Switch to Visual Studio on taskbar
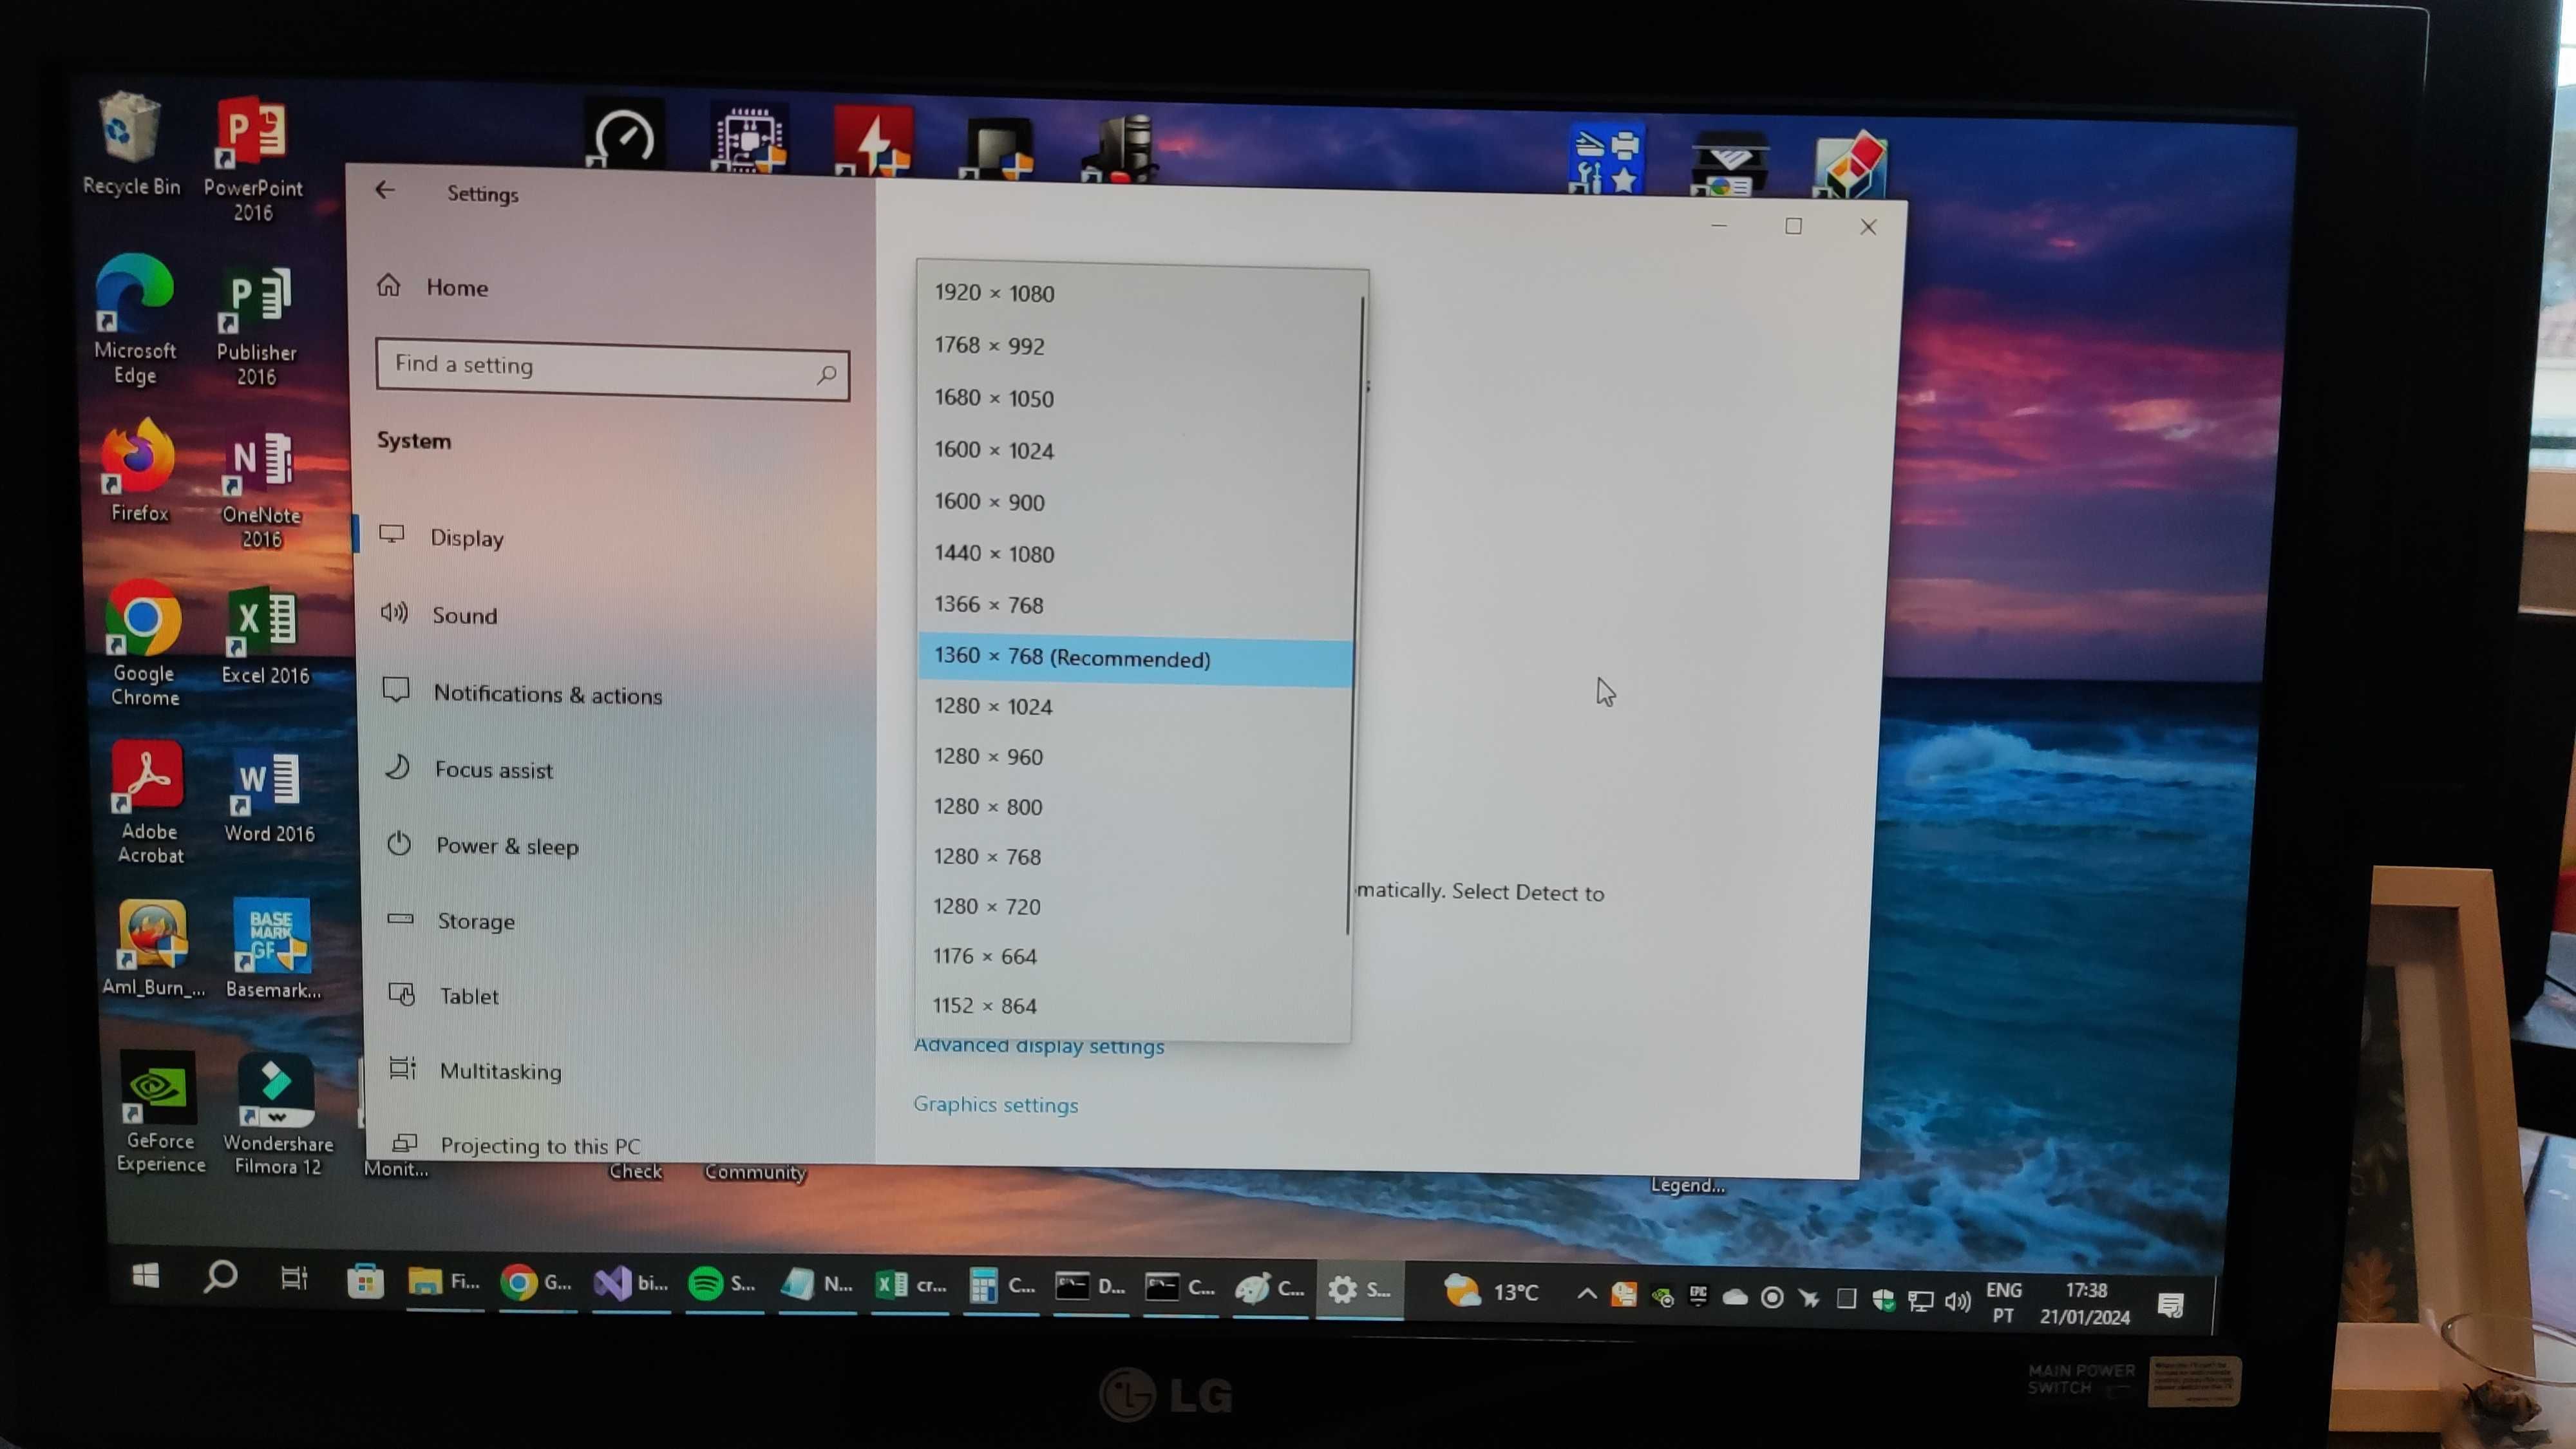2576x1449 pixels. (x=631, y=1283)
